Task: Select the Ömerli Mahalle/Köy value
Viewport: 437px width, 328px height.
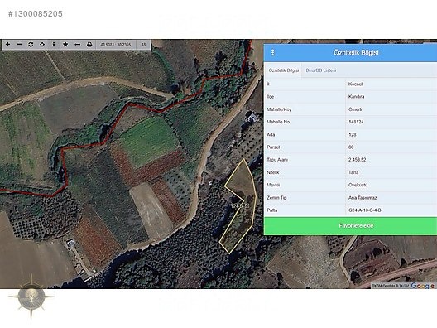Action: click(355, 109)
